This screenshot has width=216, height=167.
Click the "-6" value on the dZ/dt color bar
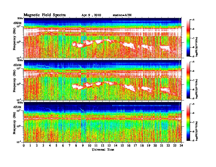pos(193,113)
